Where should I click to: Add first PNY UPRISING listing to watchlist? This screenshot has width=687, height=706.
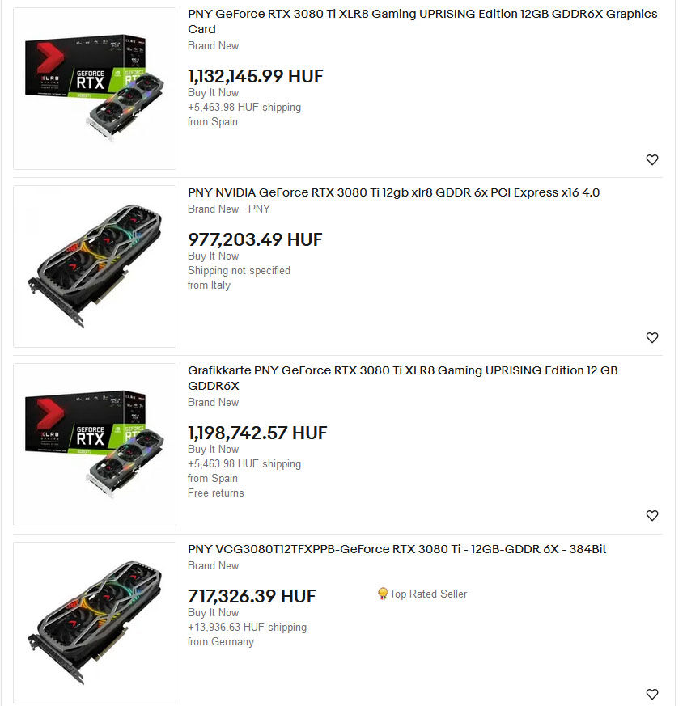pyautogui.click(x=652, y=160)
